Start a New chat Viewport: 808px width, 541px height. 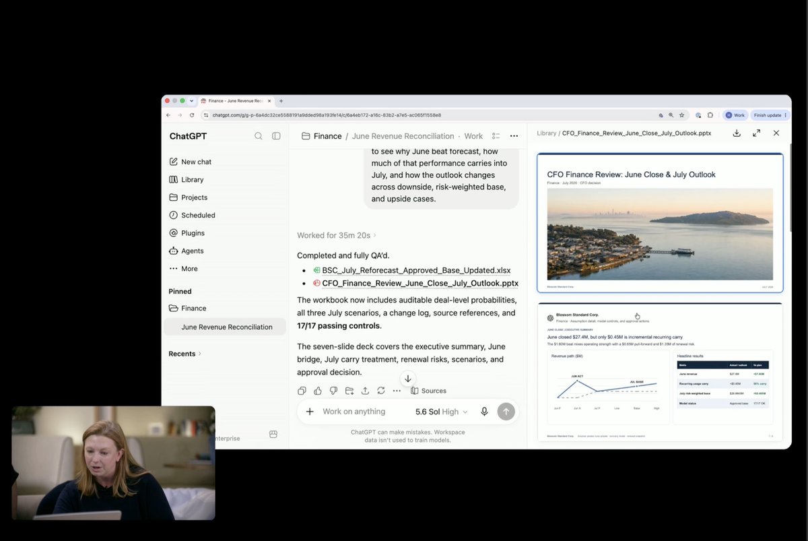(x=191, y=162)
